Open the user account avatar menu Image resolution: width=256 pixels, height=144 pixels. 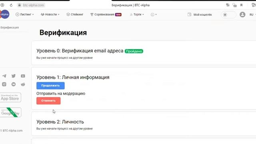pos(242,14)
